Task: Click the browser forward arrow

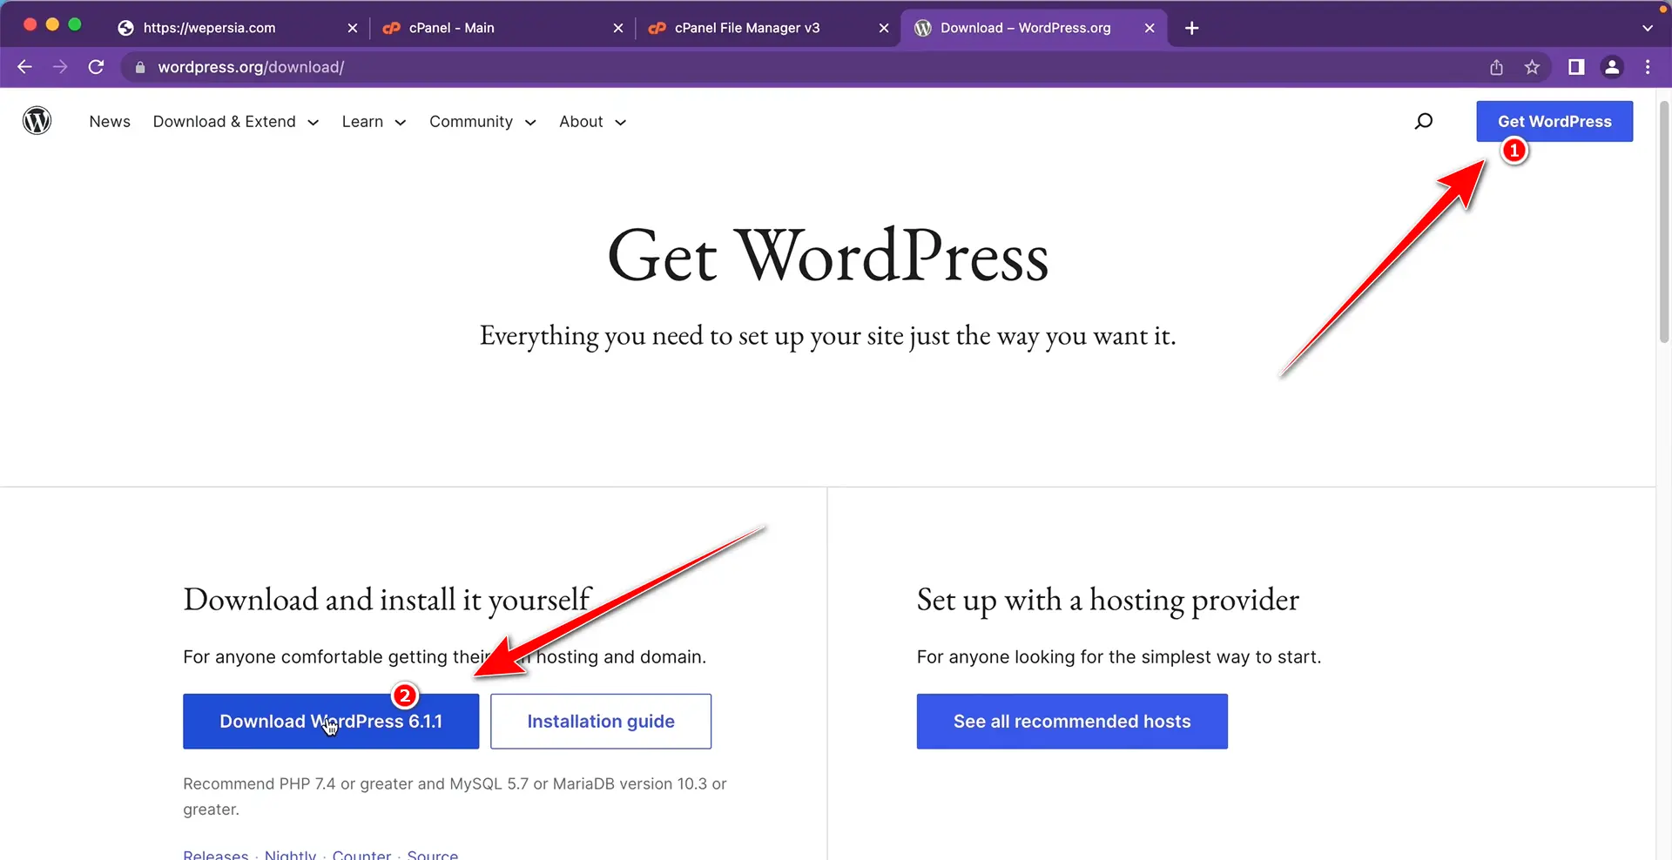Action: tap(60, 67)
